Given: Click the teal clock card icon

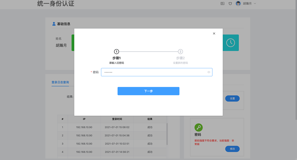Looking at the screenshot, I should click(x=231, y=43).
